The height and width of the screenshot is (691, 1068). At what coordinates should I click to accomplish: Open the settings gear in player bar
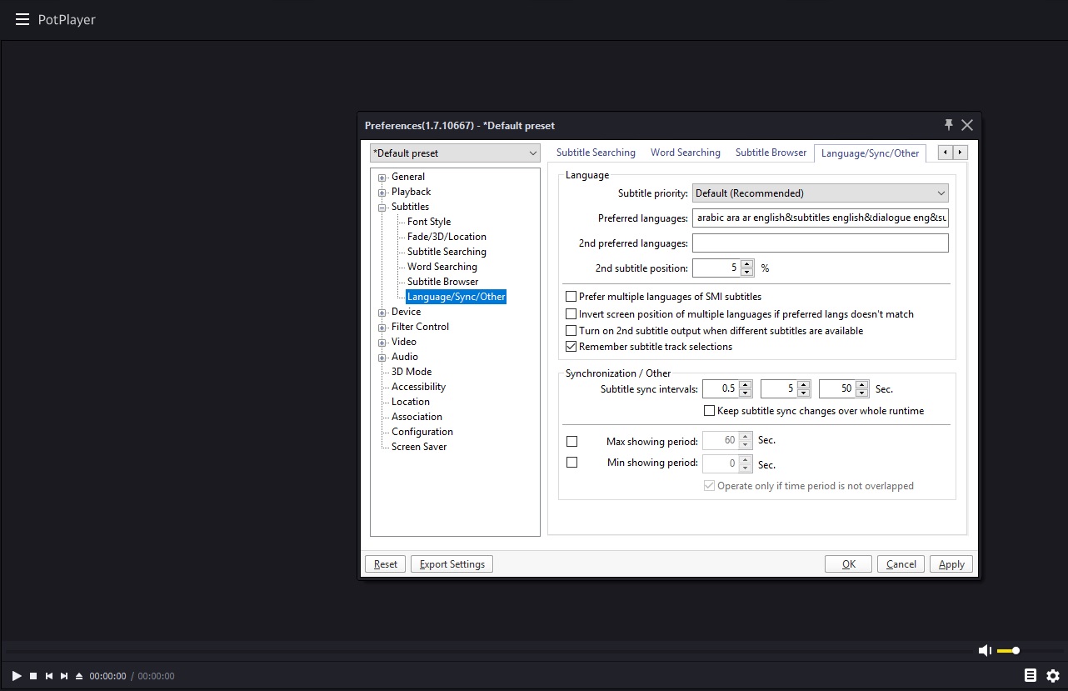(x=1053, y=675)
